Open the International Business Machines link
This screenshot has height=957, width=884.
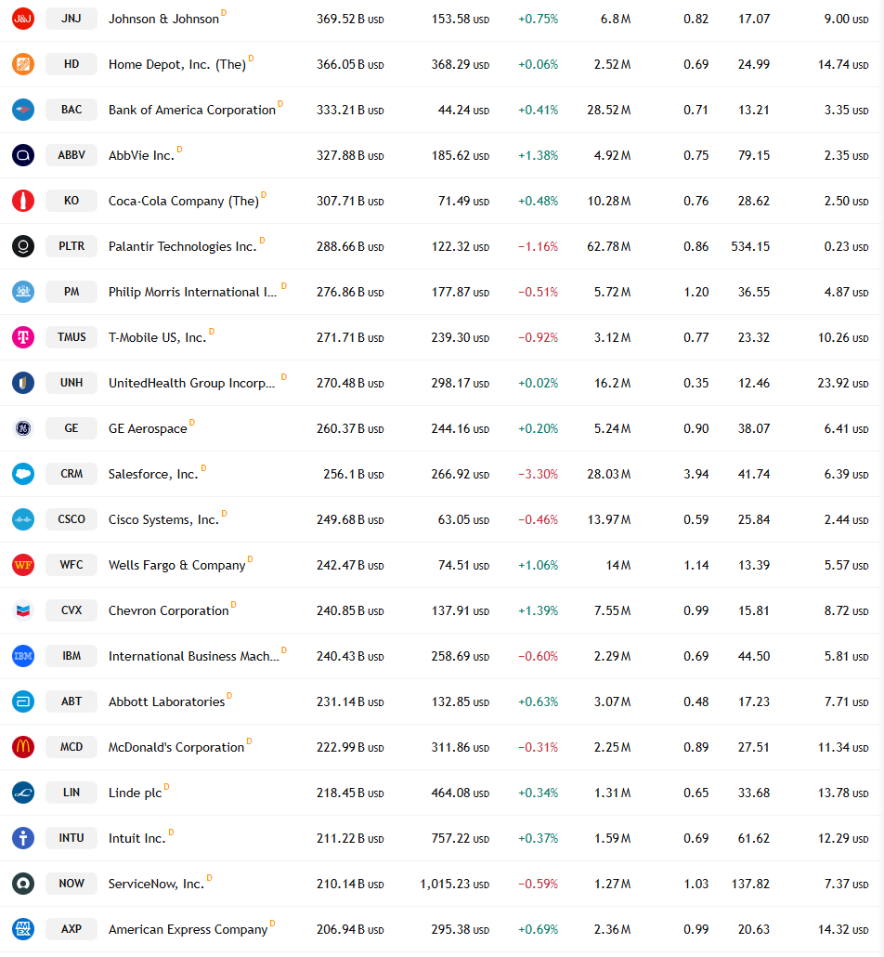tap(193, 656)
